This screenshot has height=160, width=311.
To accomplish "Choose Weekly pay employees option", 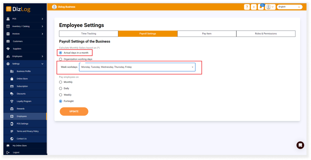I will [x=61, y=95].
